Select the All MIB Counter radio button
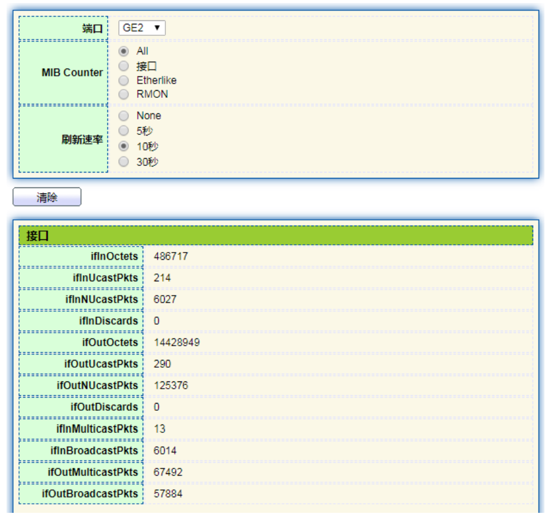The height and width of the screenshot is (520, 551). point(124,51)
